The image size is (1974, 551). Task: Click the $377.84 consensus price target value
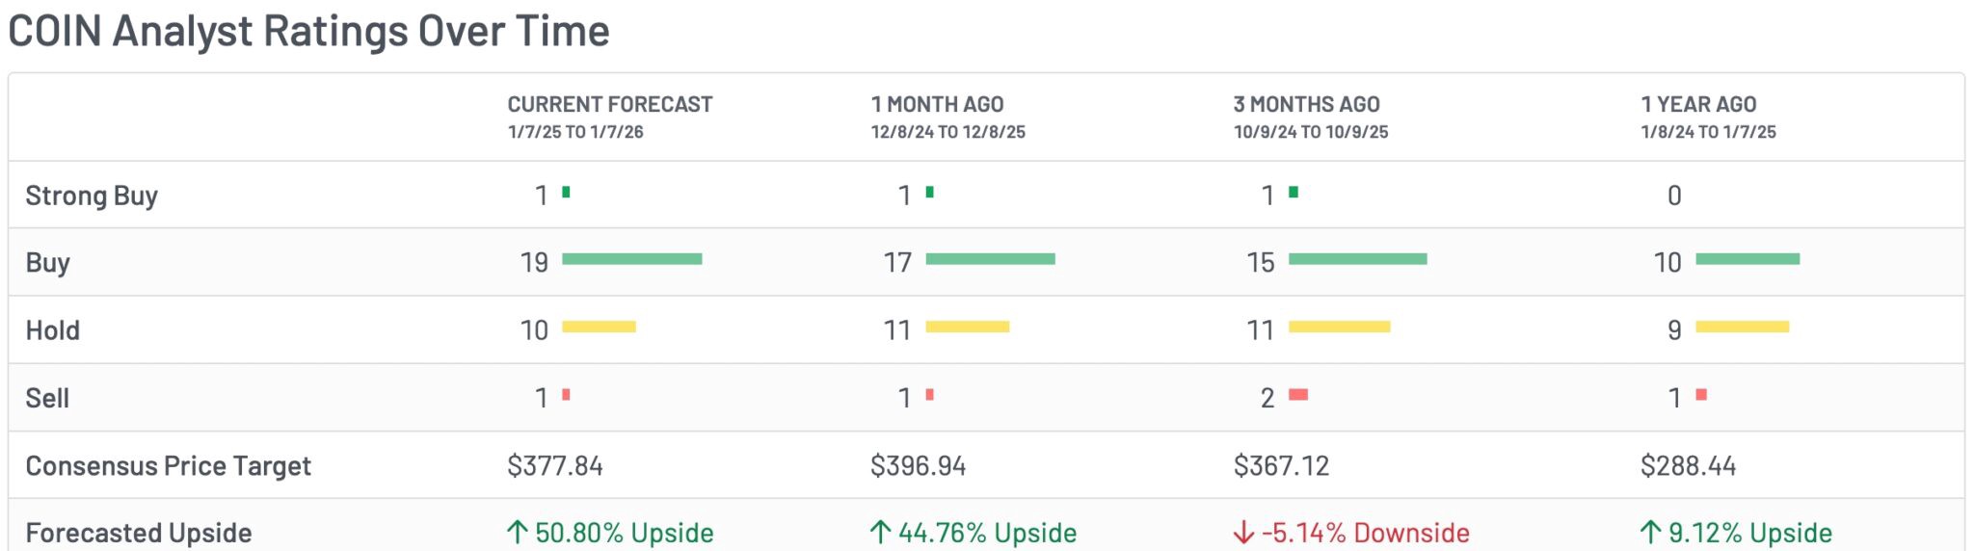555,466
